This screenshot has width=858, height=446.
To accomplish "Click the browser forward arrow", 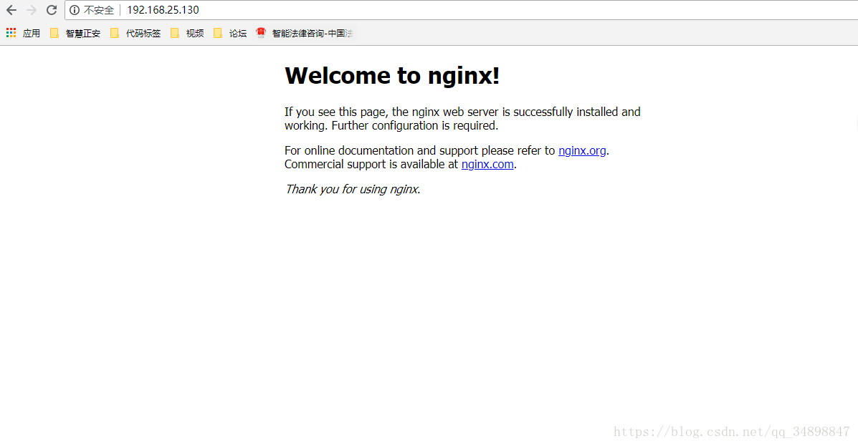I will [x=32, y=10].
